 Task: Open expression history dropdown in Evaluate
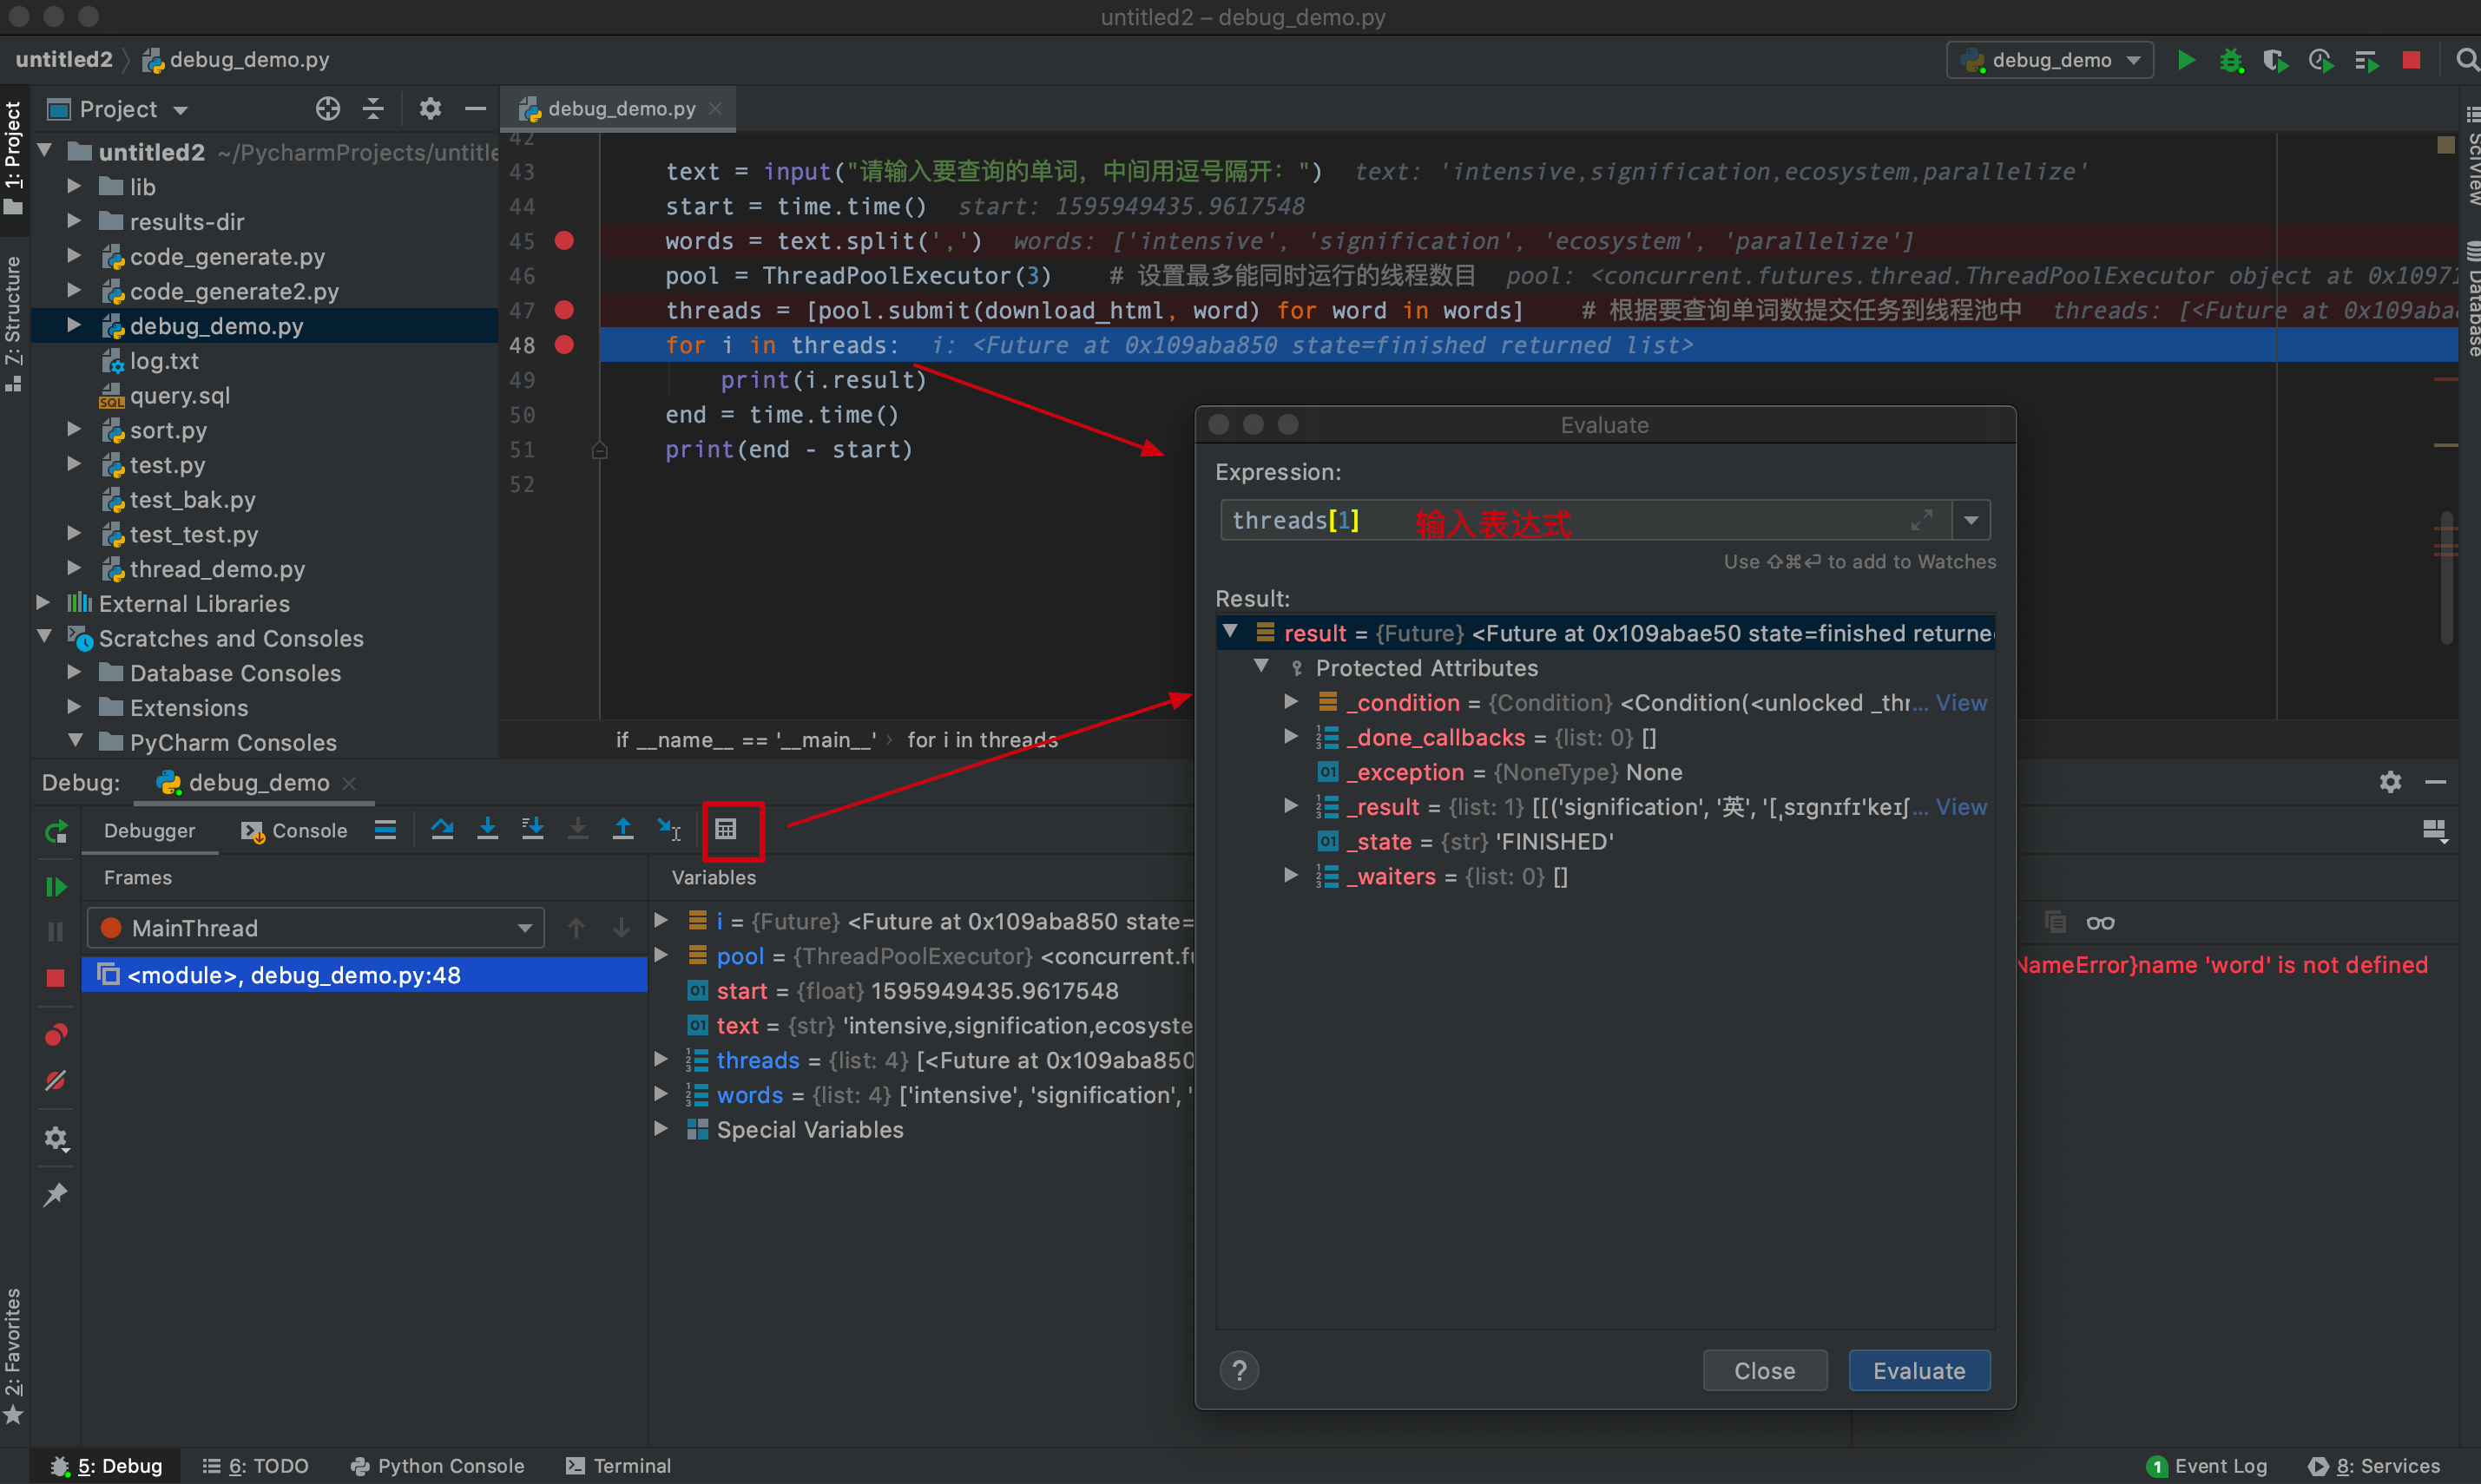[1971, 520]
